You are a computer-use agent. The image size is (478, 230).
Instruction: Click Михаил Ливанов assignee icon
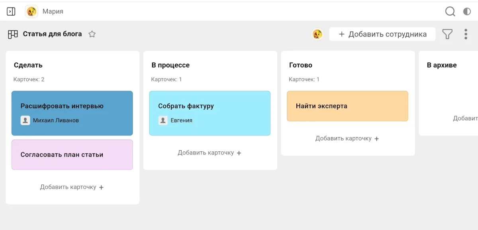[25, 120]
